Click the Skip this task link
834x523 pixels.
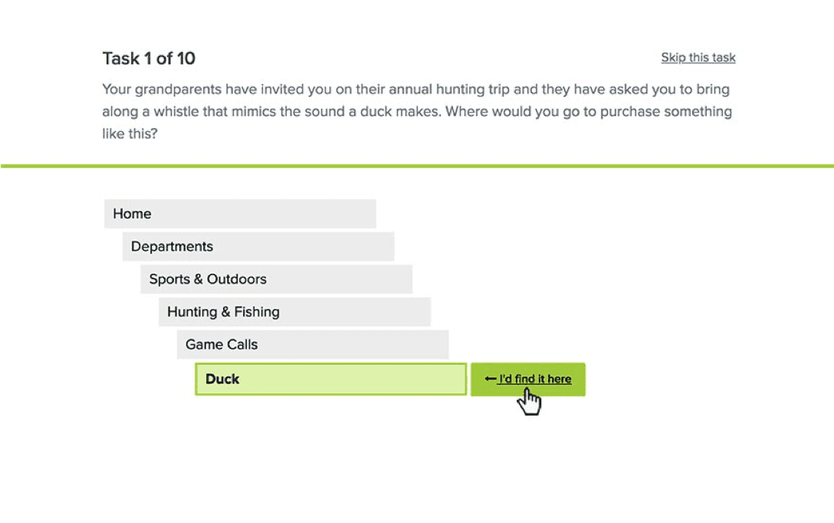(698, 58)
